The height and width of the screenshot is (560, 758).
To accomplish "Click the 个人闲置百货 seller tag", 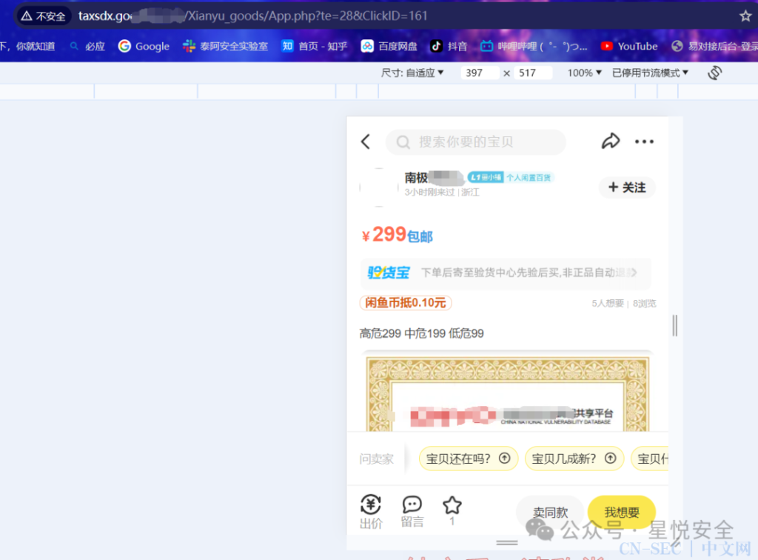I will [529, 178].
